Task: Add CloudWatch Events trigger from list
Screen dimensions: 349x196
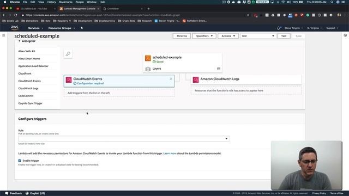Action: pos(29,81)
